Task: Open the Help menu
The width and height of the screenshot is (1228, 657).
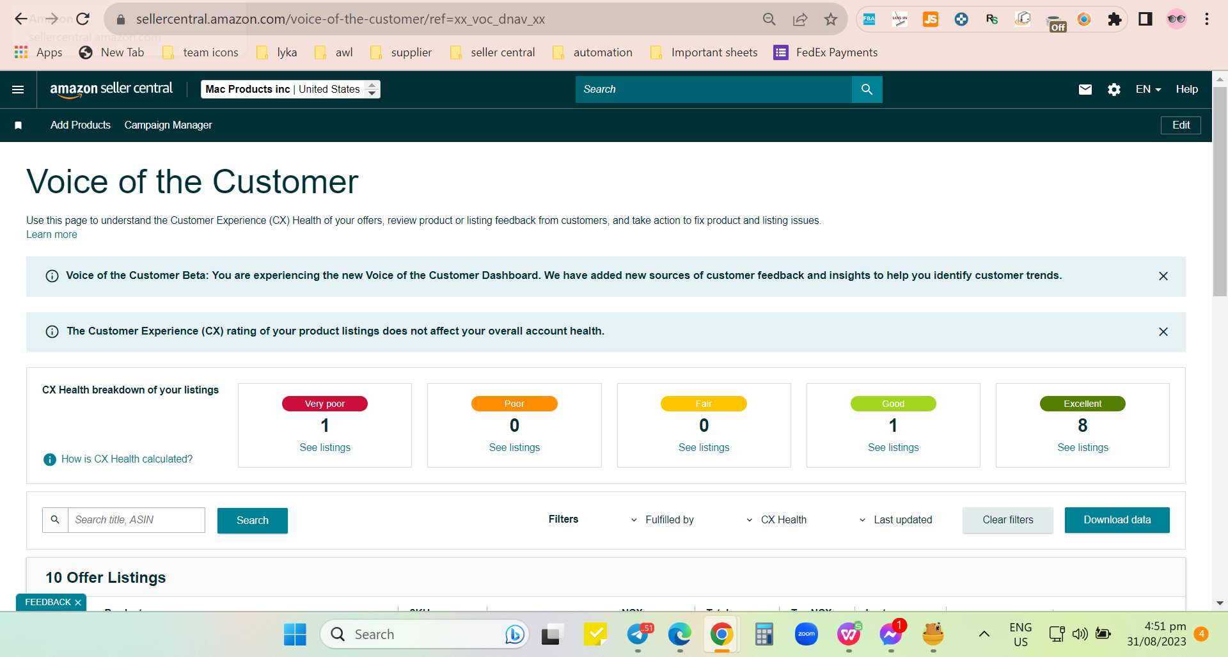Action: point(1186,90)
